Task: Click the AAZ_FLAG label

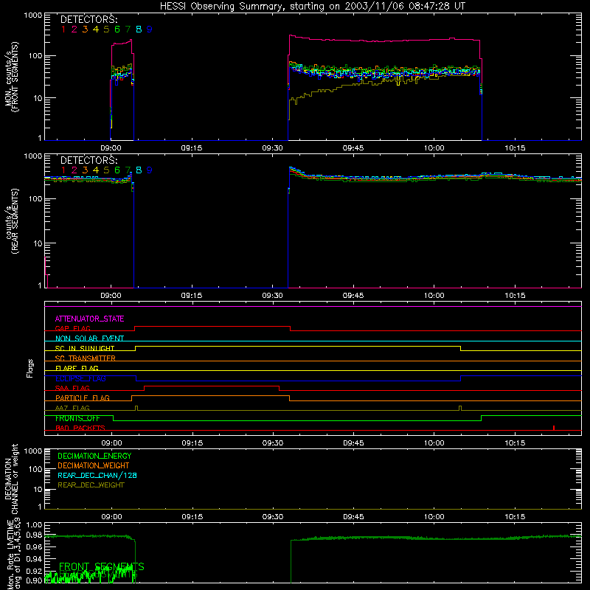Action: (x=72, y=409)
